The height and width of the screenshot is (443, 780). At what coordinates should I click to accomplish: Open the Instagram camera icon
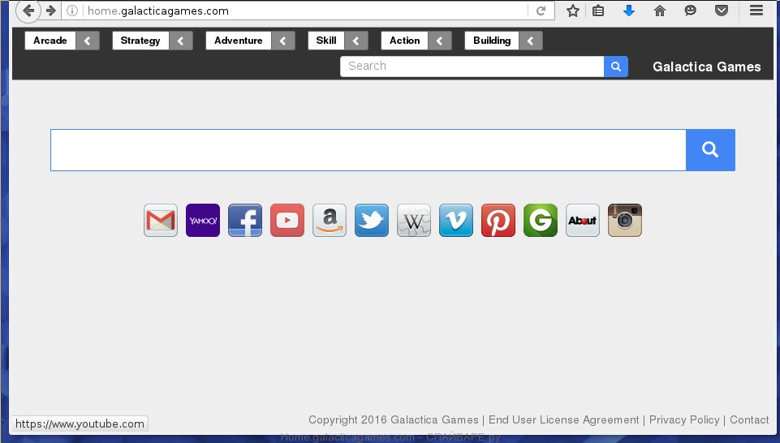point(625,221)
